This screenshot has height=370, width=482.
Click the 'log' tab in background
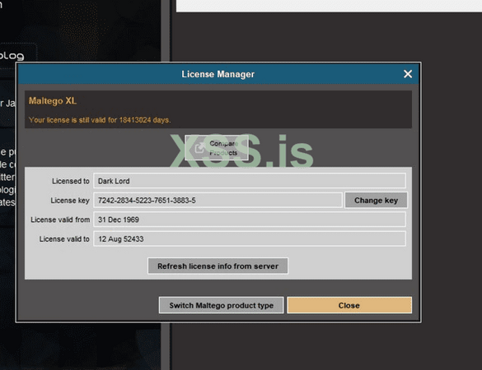pos(12,56)
